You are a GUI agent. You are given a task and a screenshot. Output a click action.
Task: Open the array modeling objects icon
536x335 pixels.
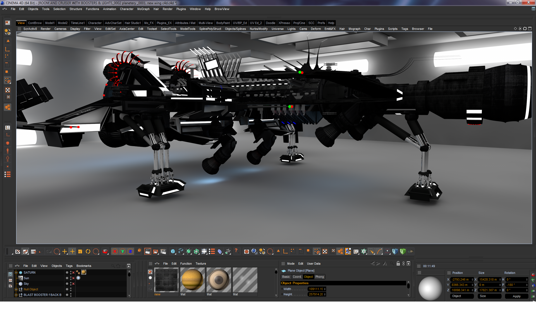coord(196,251)
